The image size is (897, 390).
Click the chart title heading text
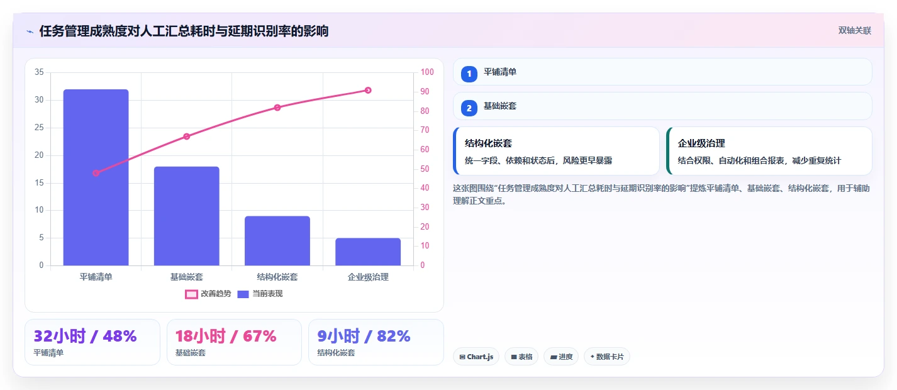coord(184,31)
